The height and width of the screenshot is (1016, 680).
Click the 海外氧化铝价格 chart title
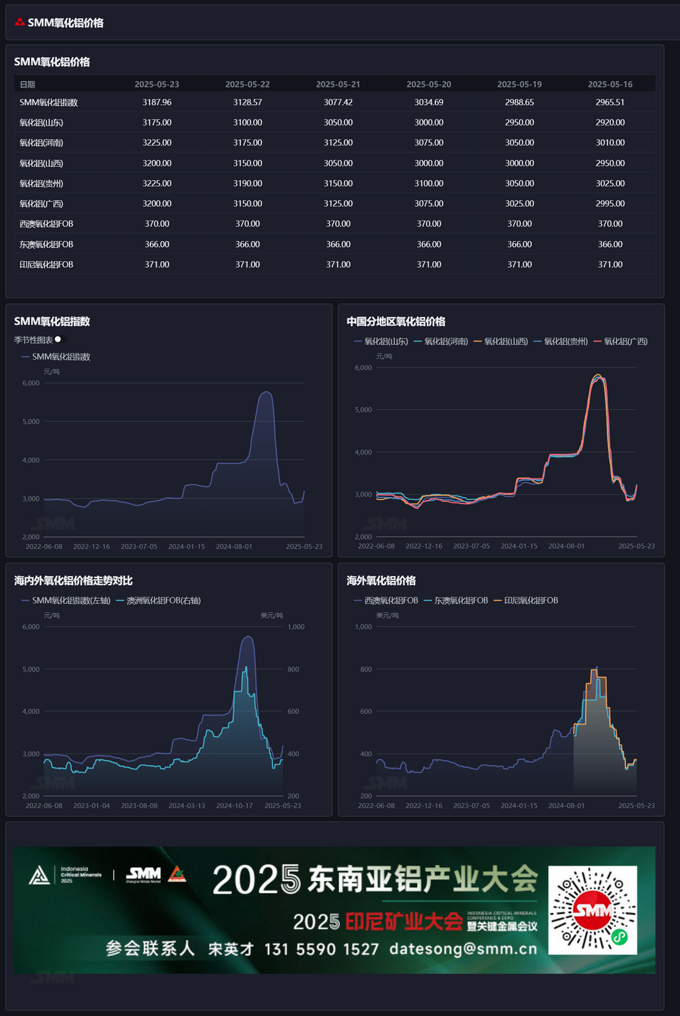click(381, 581)
